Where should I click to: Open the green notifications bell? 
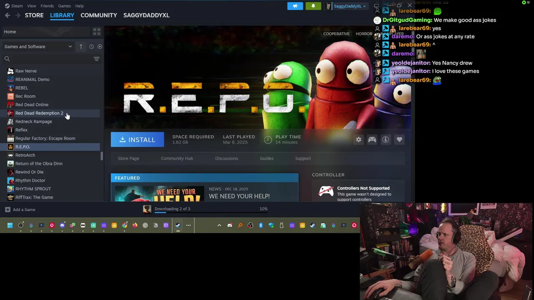coord(313,6)
